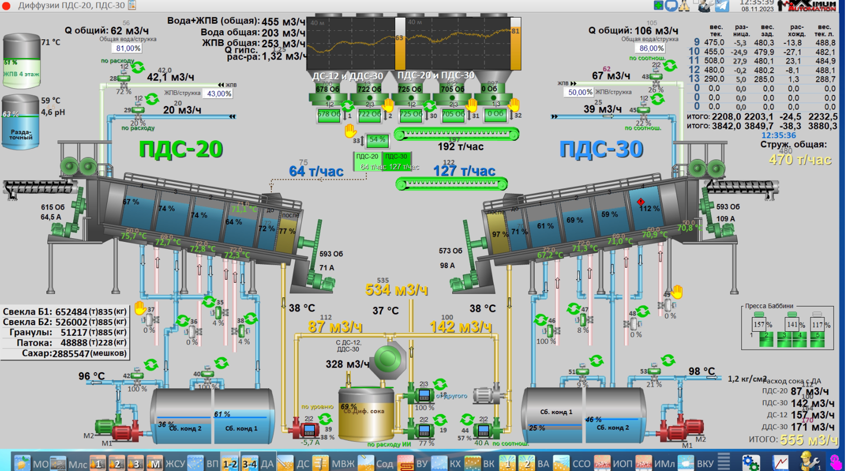846x471 pixels.
Task: Open the ЖПВ 4 этаж tank level
Action: [22, 61]
